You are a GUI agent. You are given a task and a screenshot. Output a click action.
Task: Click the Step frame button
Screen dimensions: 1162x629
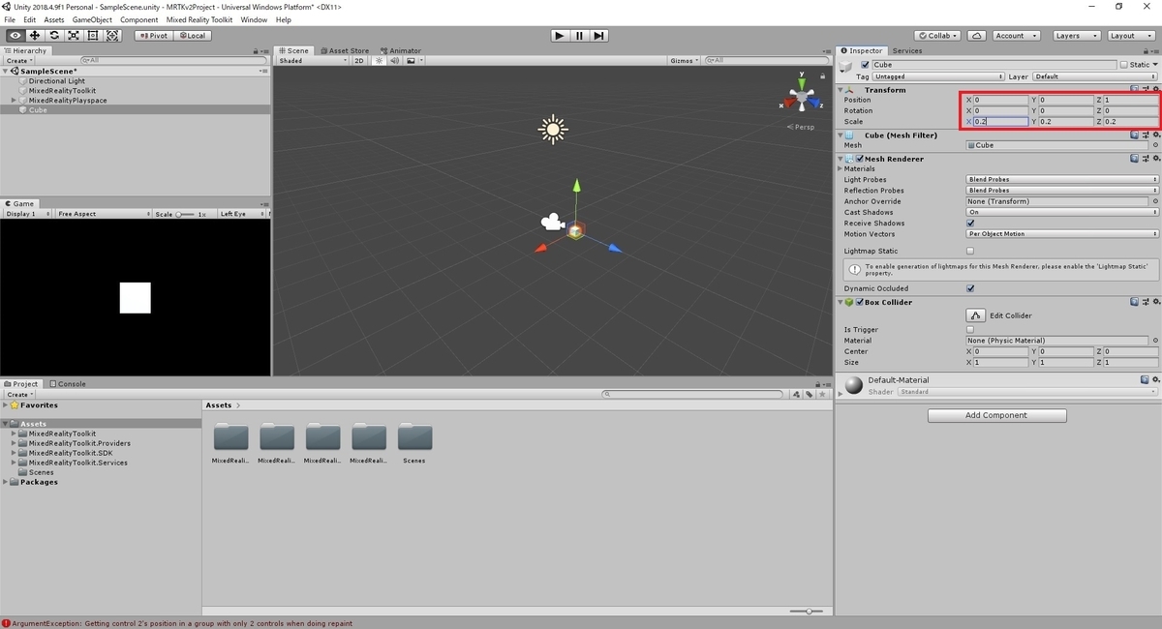click(599, 36)
